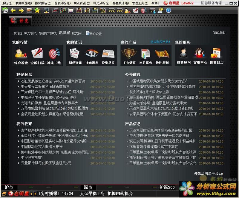Open the 管理工具(T) menu
The image size is (239, 198).
tap(140, 3)
